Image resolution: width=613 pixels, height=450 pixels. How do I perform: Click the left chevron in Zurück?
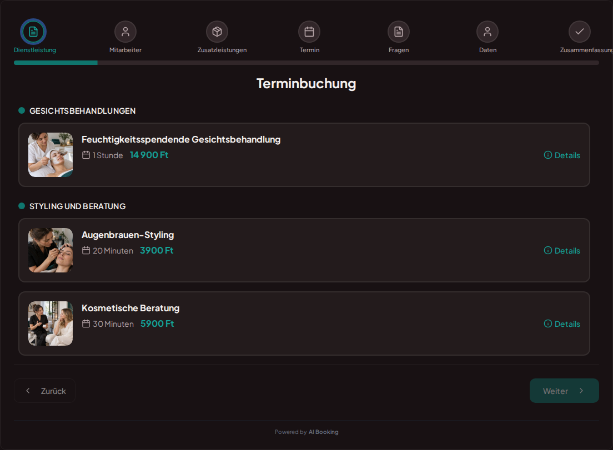[x=28, y=391]
